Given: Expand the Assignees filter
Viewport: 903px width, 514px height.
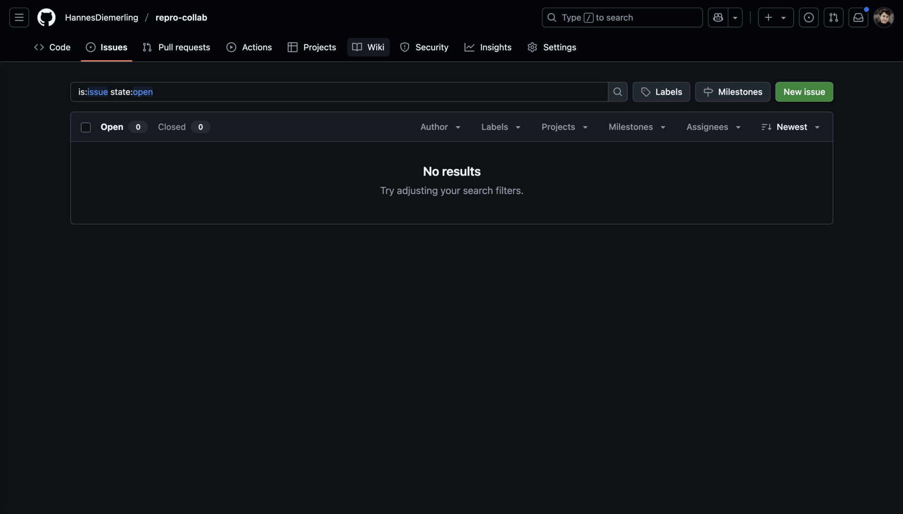Looking at the screenshot, I should click(x=713, y=127).
